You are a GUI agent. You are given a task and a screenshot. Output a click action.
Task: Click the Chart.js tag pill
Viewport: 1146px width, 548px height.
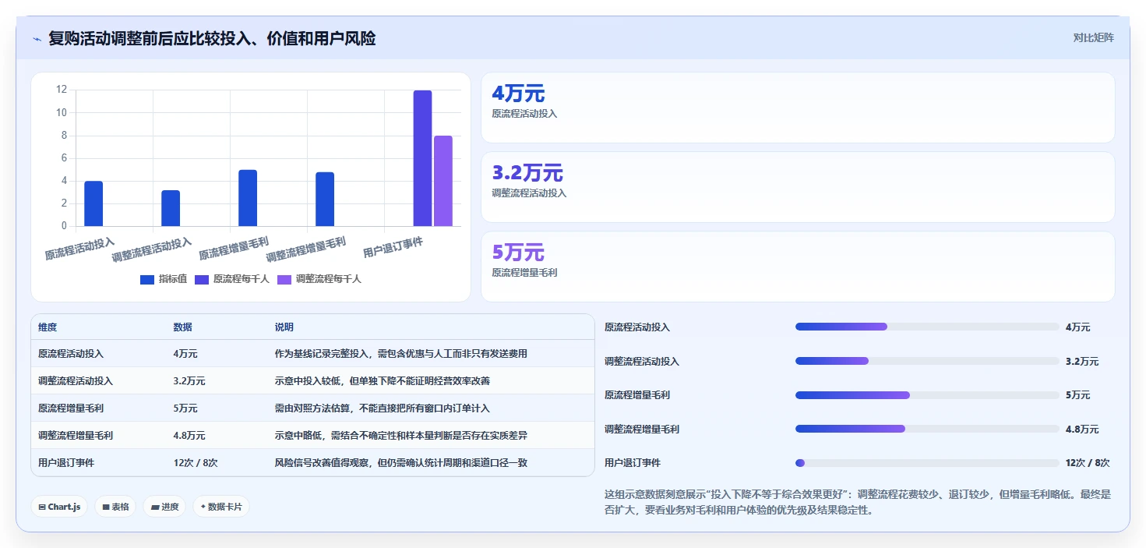pos(59,507)
